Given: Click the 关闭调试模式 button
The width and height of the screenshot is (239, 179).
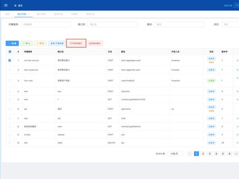Looking at the screenshot, I should 94,43.
